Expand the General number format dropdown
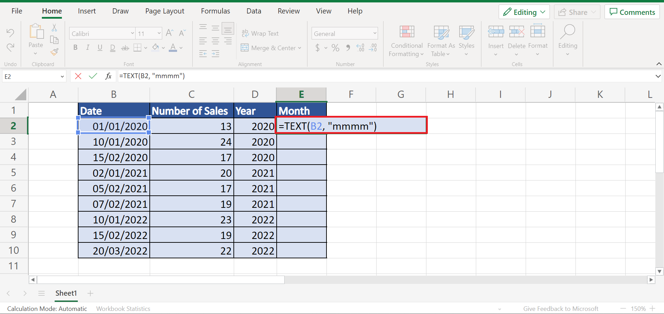Image resolution: width=664 pixels, height=314 pixels. pyautogui.click(x=375, y=33)
